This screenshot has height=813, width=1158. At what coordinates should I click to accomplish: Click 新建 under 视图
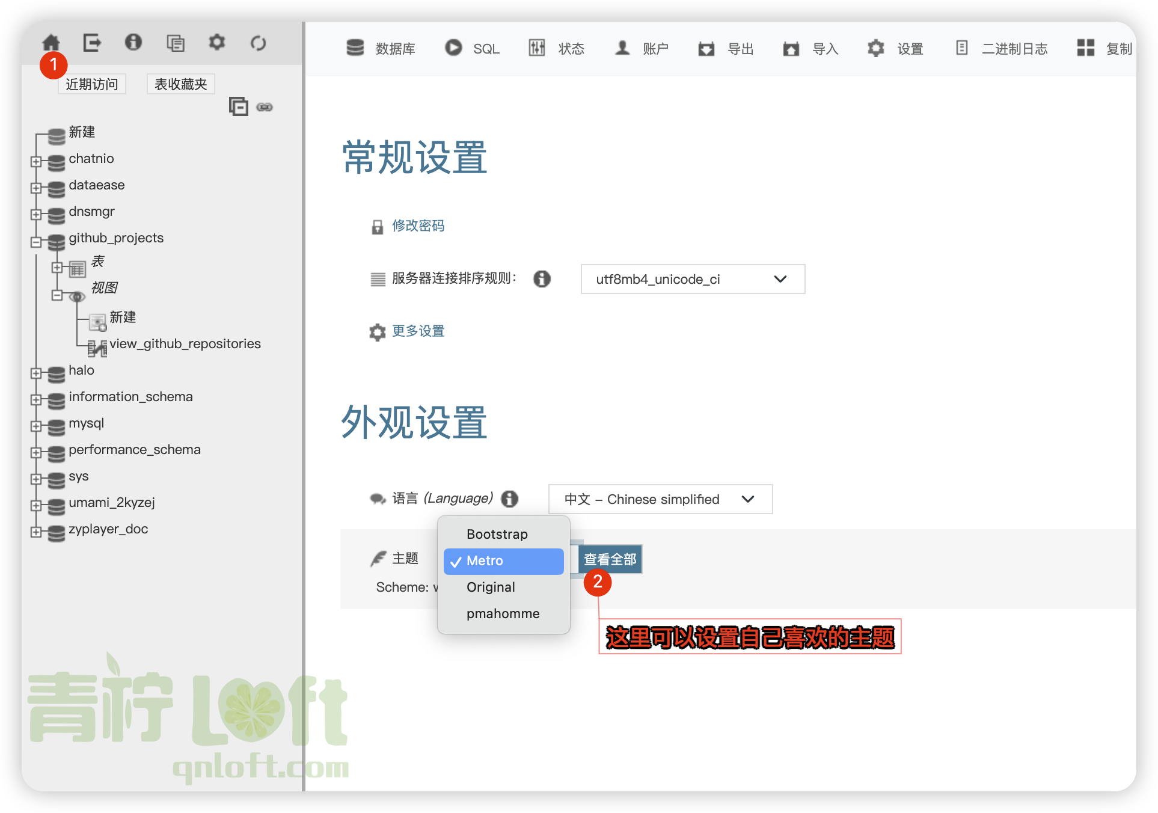(x=123, y=317)
